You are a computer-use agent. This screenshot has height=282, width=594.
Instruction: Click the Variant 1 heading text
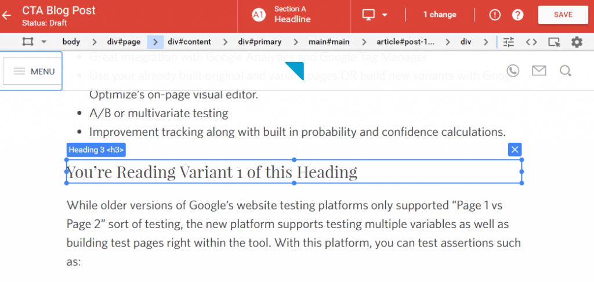pyautogui.click(x=212, y=172)
